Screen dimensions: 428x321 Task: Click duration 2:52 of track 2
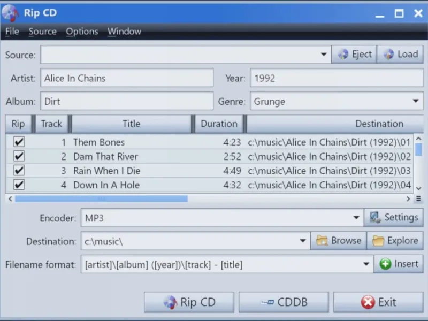(x=232, y=156)
